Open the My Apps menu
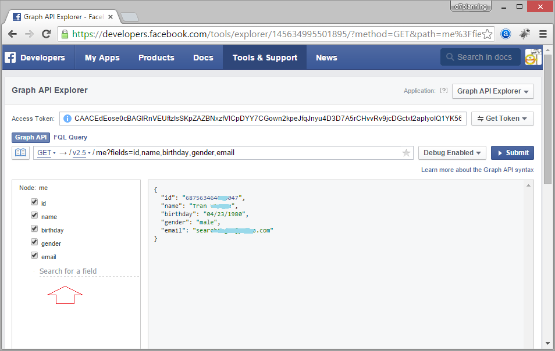 [x=102, y=58]
